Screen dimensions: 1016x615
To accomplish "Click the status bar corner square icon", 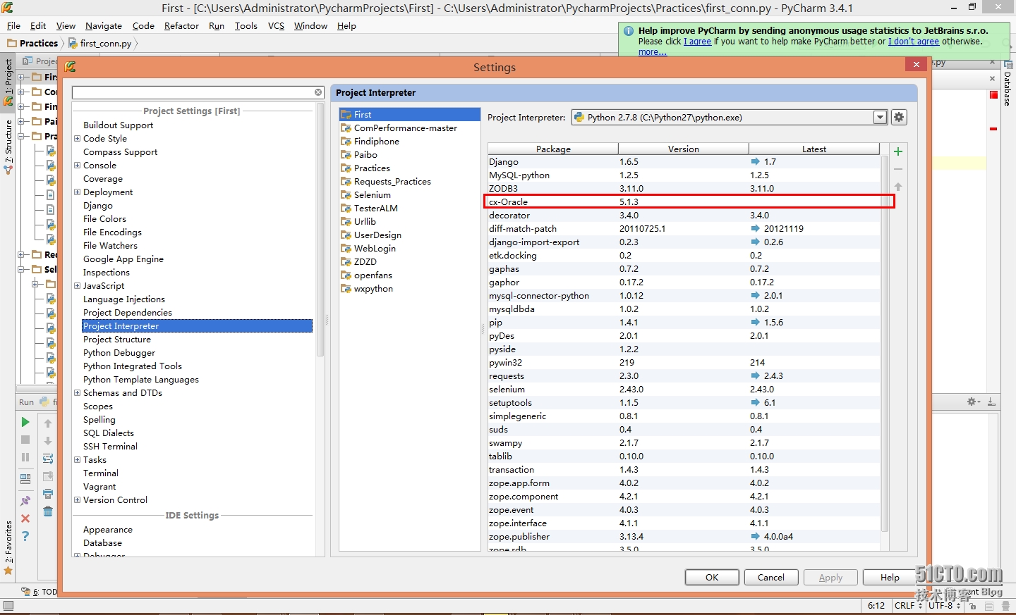I will (8, 606).
